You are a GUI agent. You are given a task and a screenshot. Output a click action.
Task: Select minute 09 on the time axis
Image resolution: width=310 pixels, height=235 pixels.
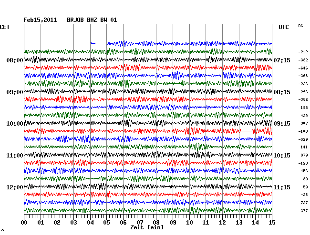coord(173,223)
